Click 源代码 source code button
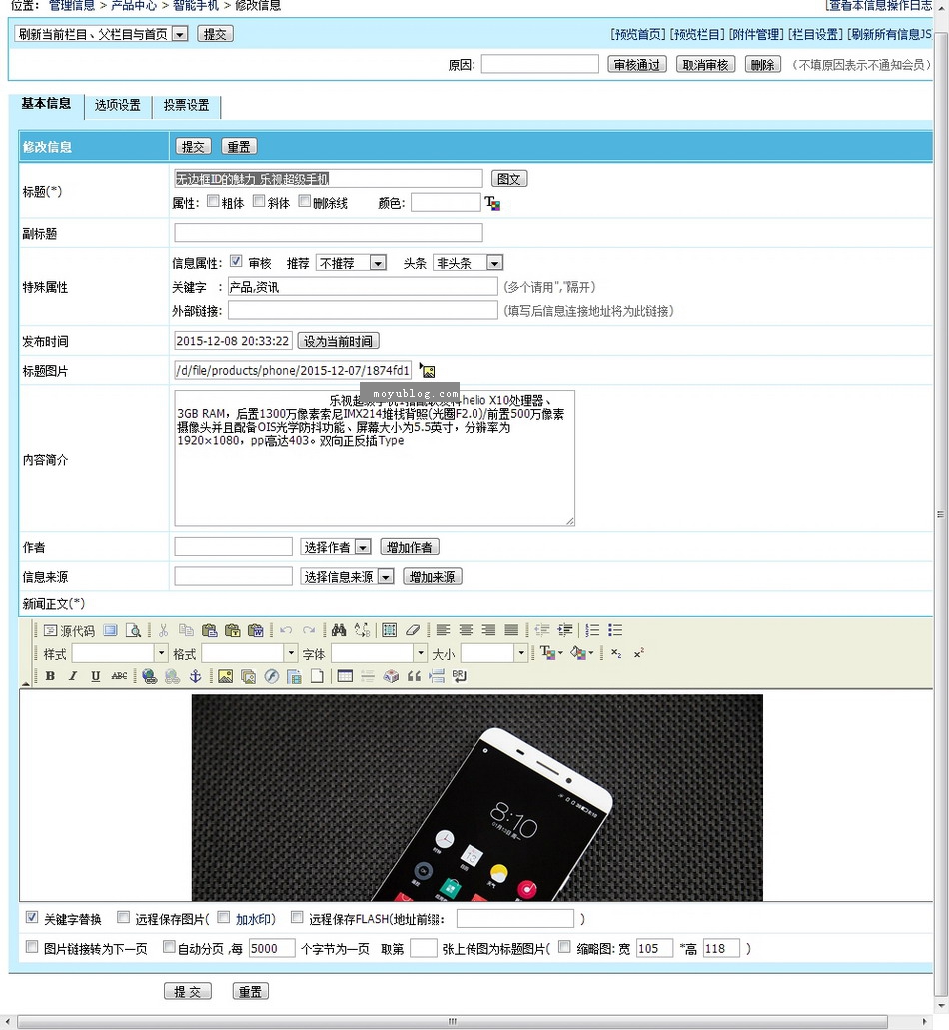Viewport: 949px width, 1030px height. pos(69,630)
